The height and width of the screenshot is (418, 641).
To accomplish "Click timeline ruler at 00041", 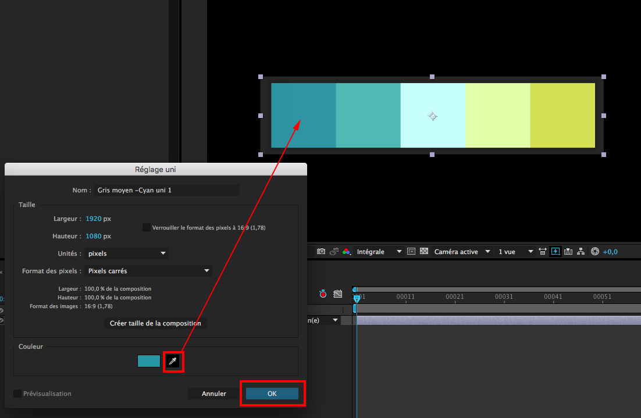I will point(553,296).
